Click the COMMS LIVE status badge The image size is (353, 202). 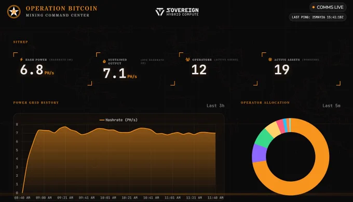[x=328, y=7]
